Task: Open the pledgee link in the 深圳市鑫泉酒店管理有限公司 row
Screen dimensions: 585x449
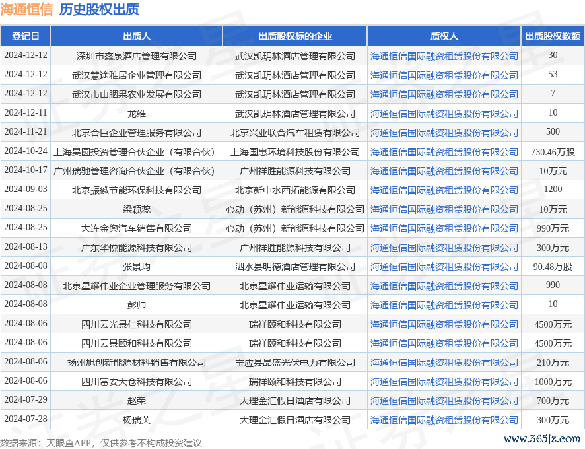Action: tap(444, 56)
